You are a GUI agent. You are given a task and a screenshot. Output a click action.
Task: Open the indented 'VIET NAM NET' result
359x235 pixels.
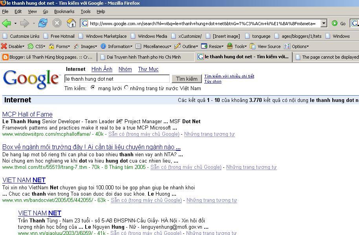point(40,213)
